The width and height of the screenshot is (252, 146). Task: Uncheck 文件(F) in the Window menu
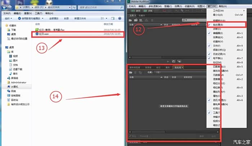(226, 46)
